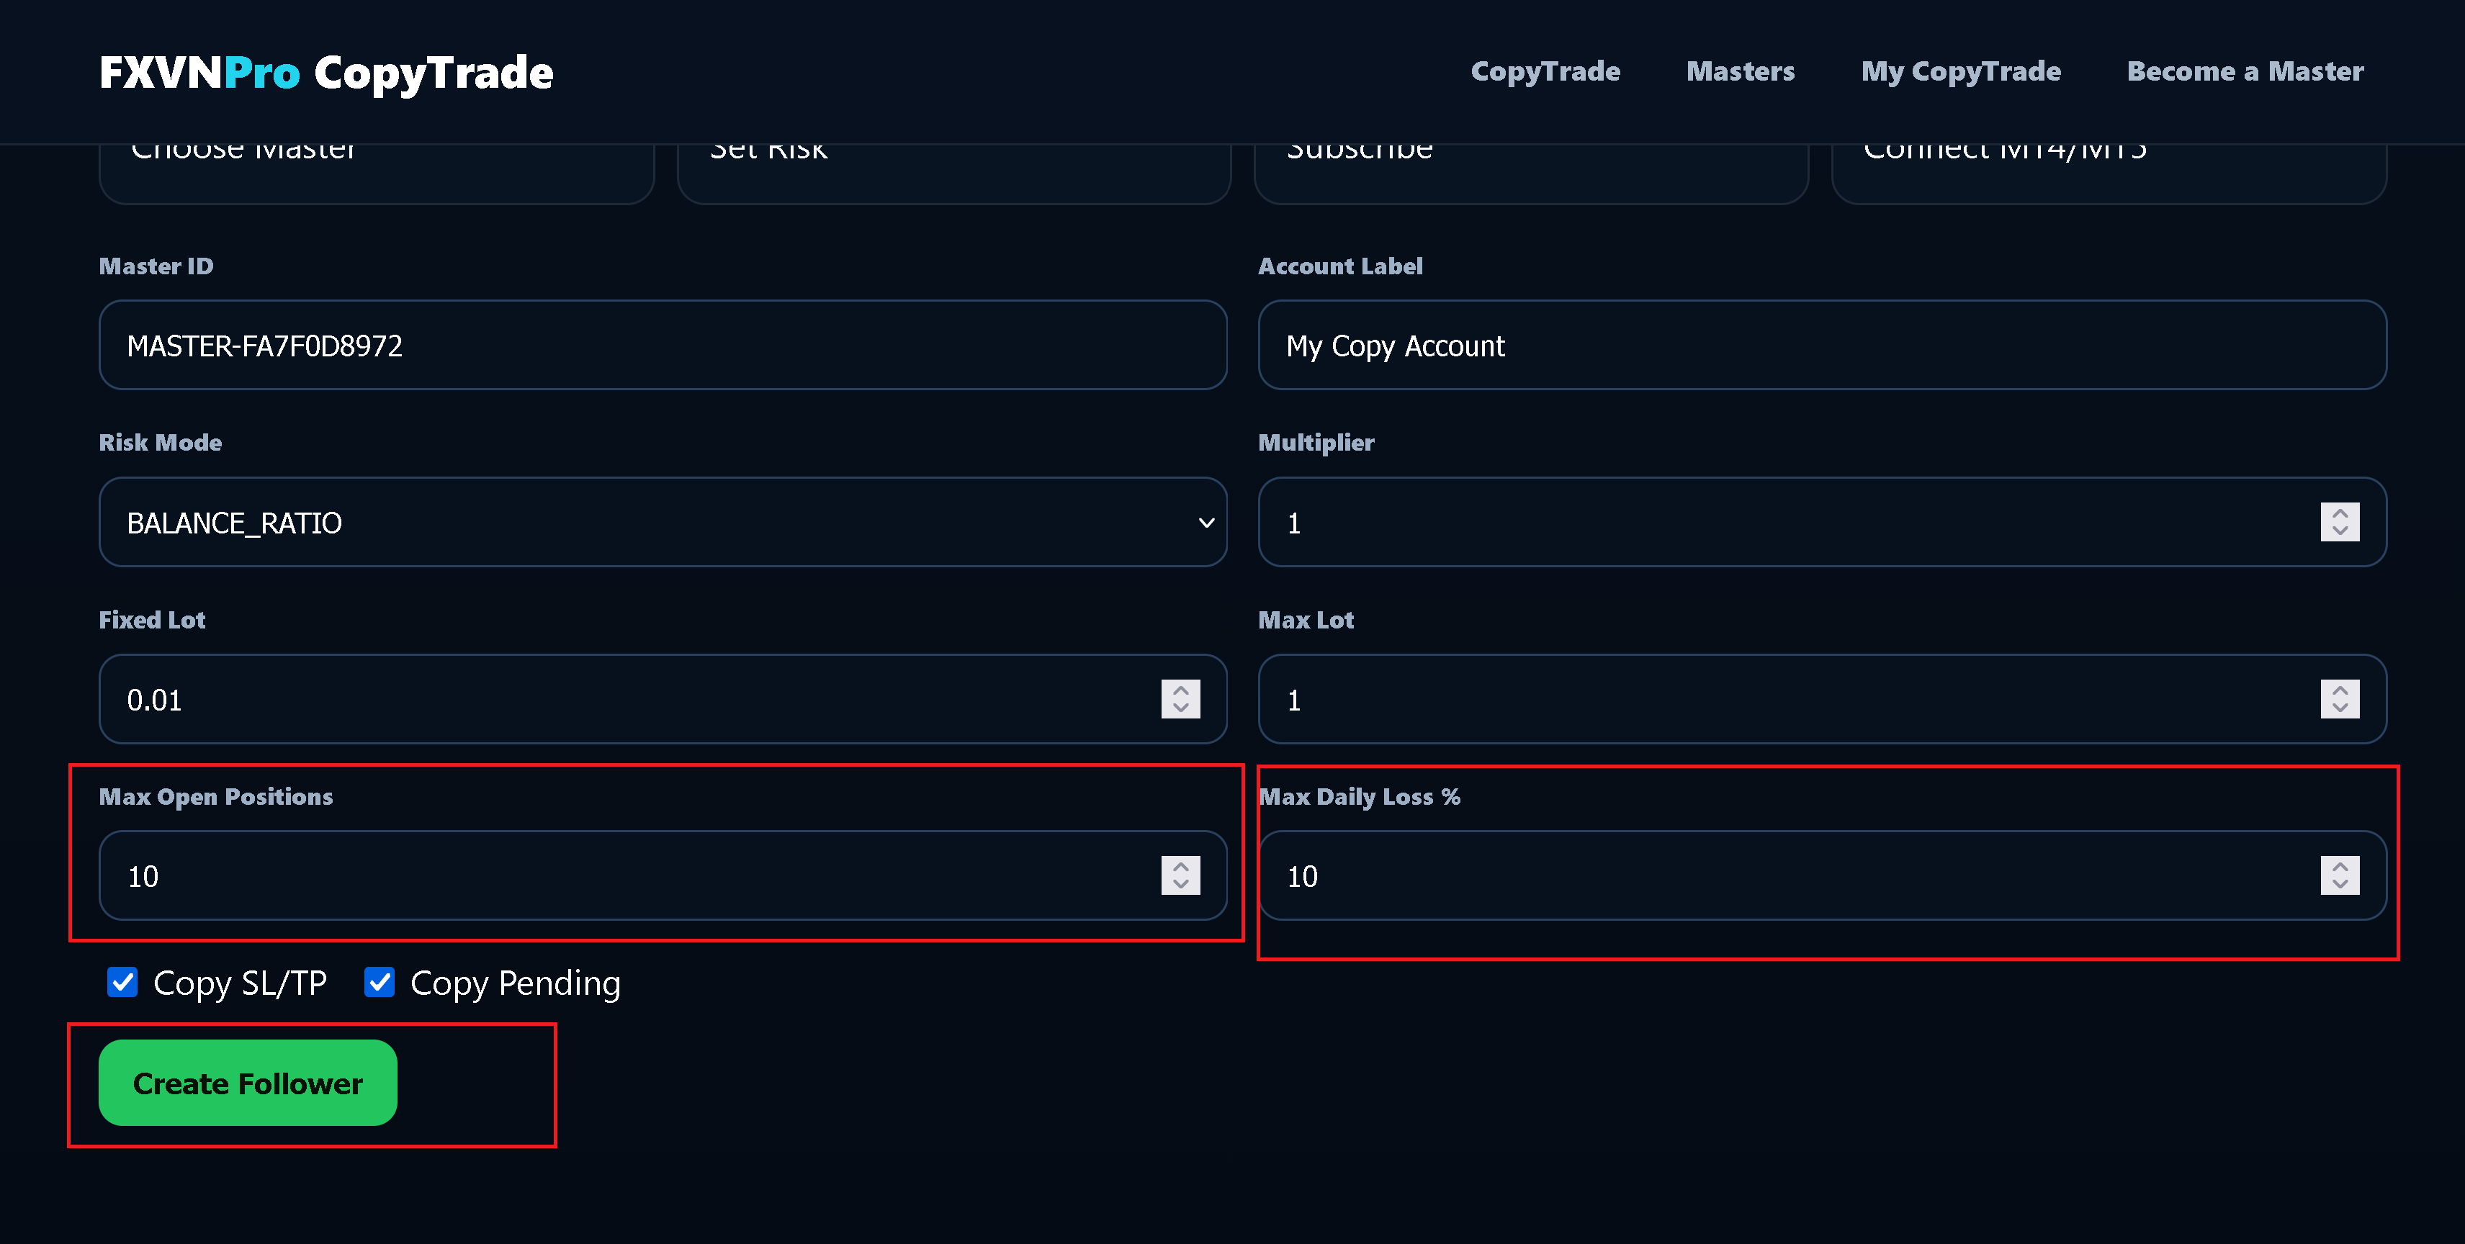The height and width of the screenshot is (1244, 2465).
Task: Decrease the Multiplier with the down arrow
Action: 2340,531
